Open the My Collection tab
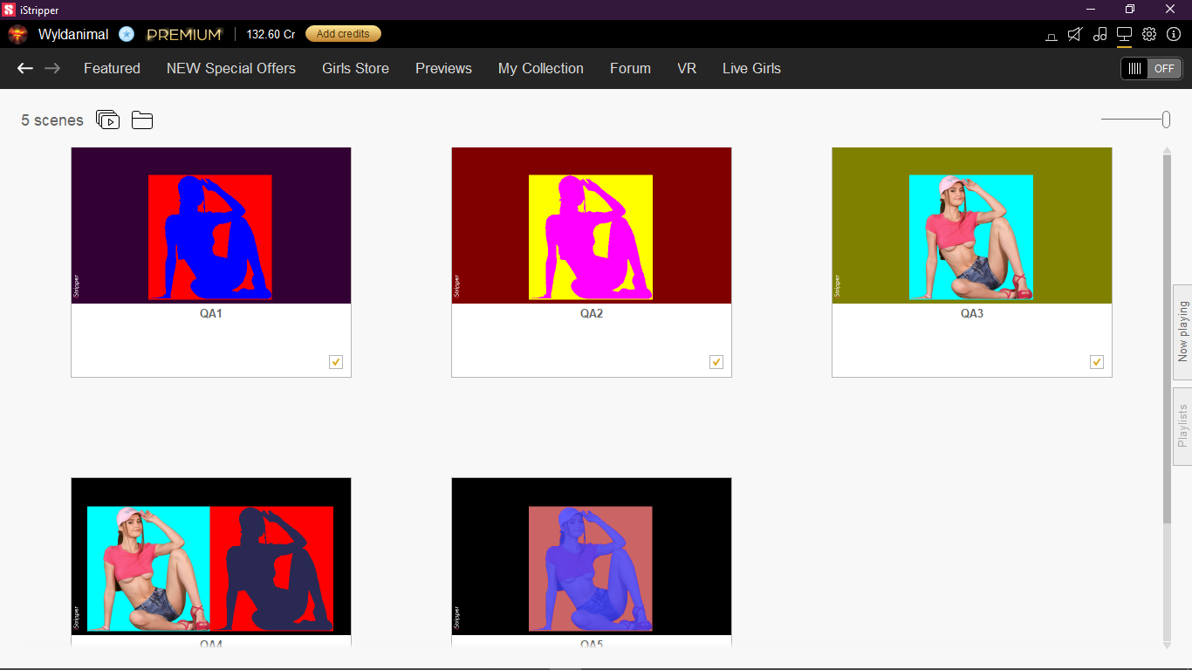 point(540,68)
